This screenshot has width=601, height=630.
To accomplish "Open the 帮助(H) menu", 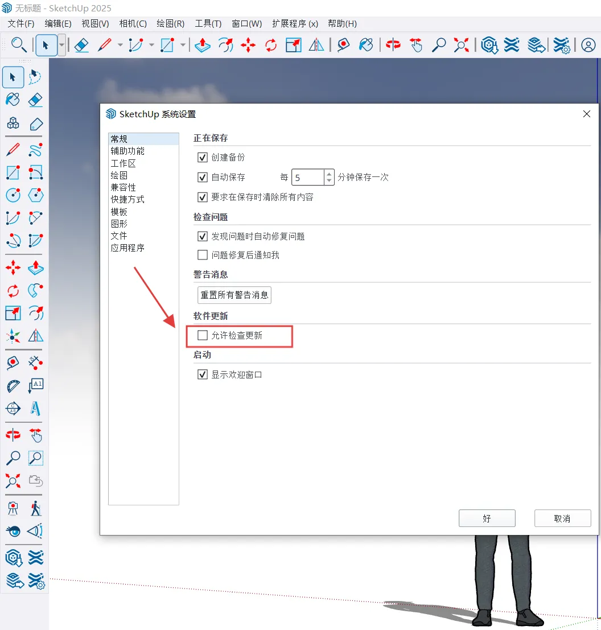I will coord(342,24).
